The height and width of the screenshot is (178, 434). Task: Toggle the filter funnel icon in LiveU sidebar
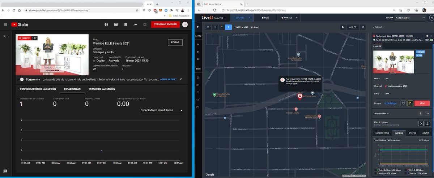(198, 27)
